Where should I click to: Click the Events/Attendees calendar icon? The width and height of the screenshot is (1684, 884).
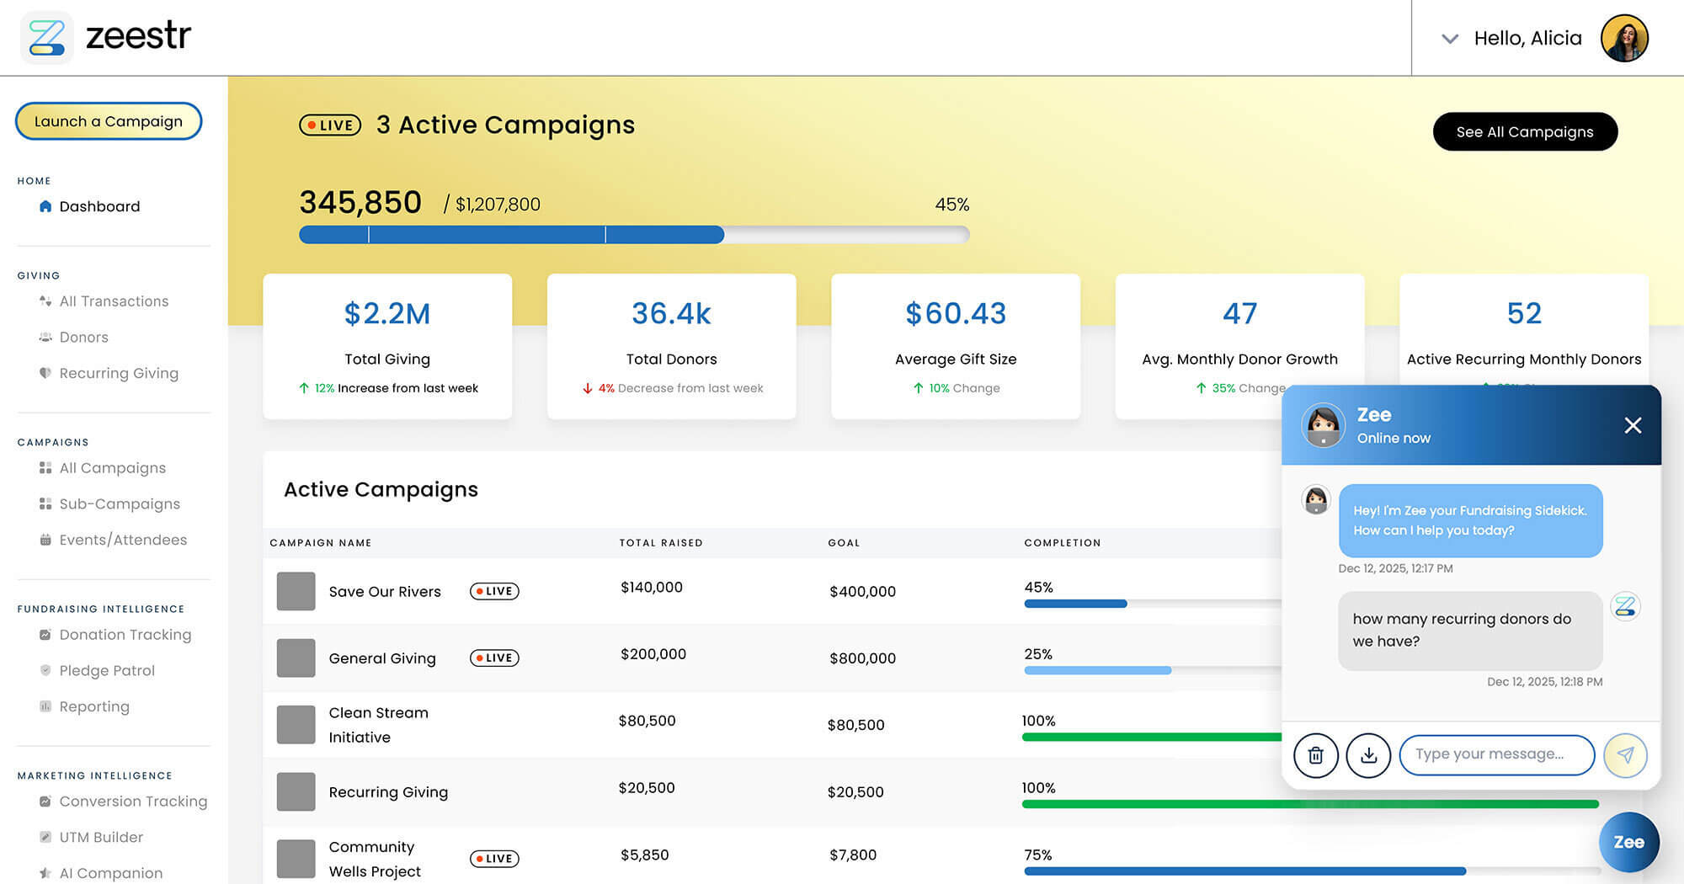click(45, 540)
